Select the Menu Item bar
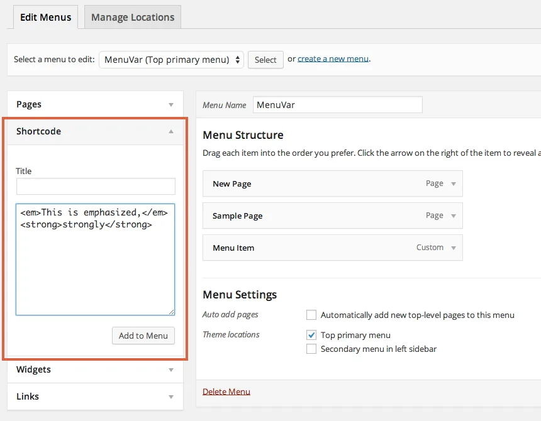Viewport: 541px width, 421px height. tap(333, 248)
